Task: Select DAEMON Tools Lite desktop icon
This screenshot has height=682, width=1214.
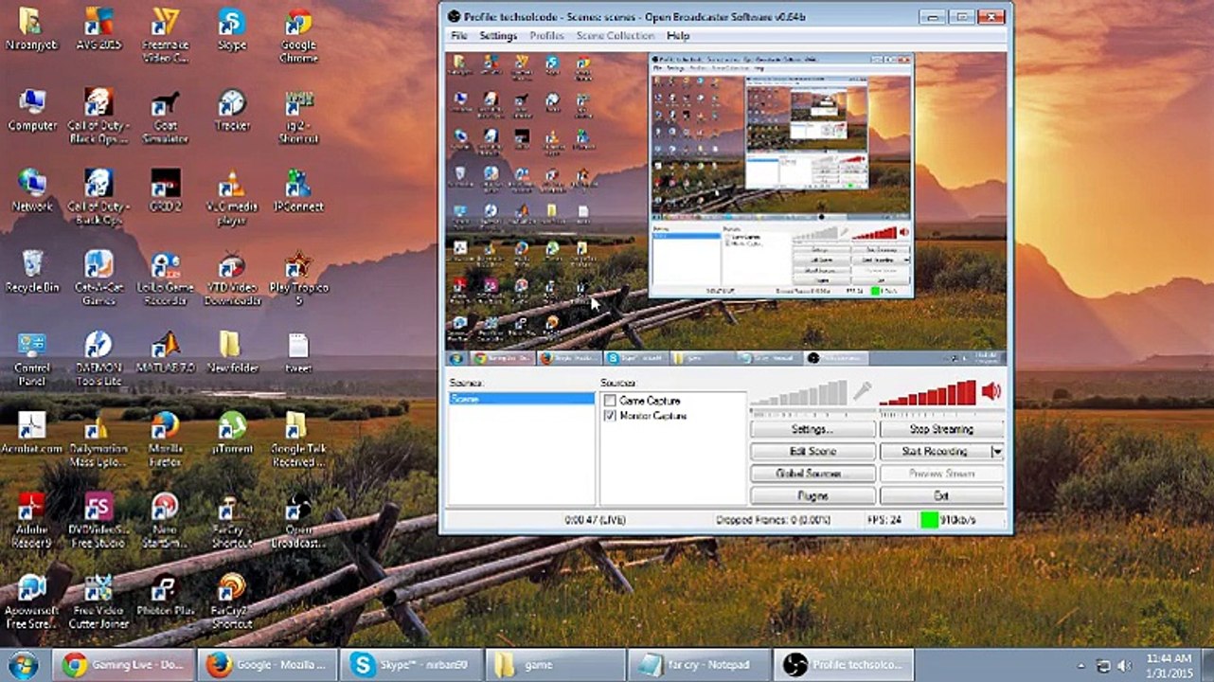Action: [x=98, y=357]
